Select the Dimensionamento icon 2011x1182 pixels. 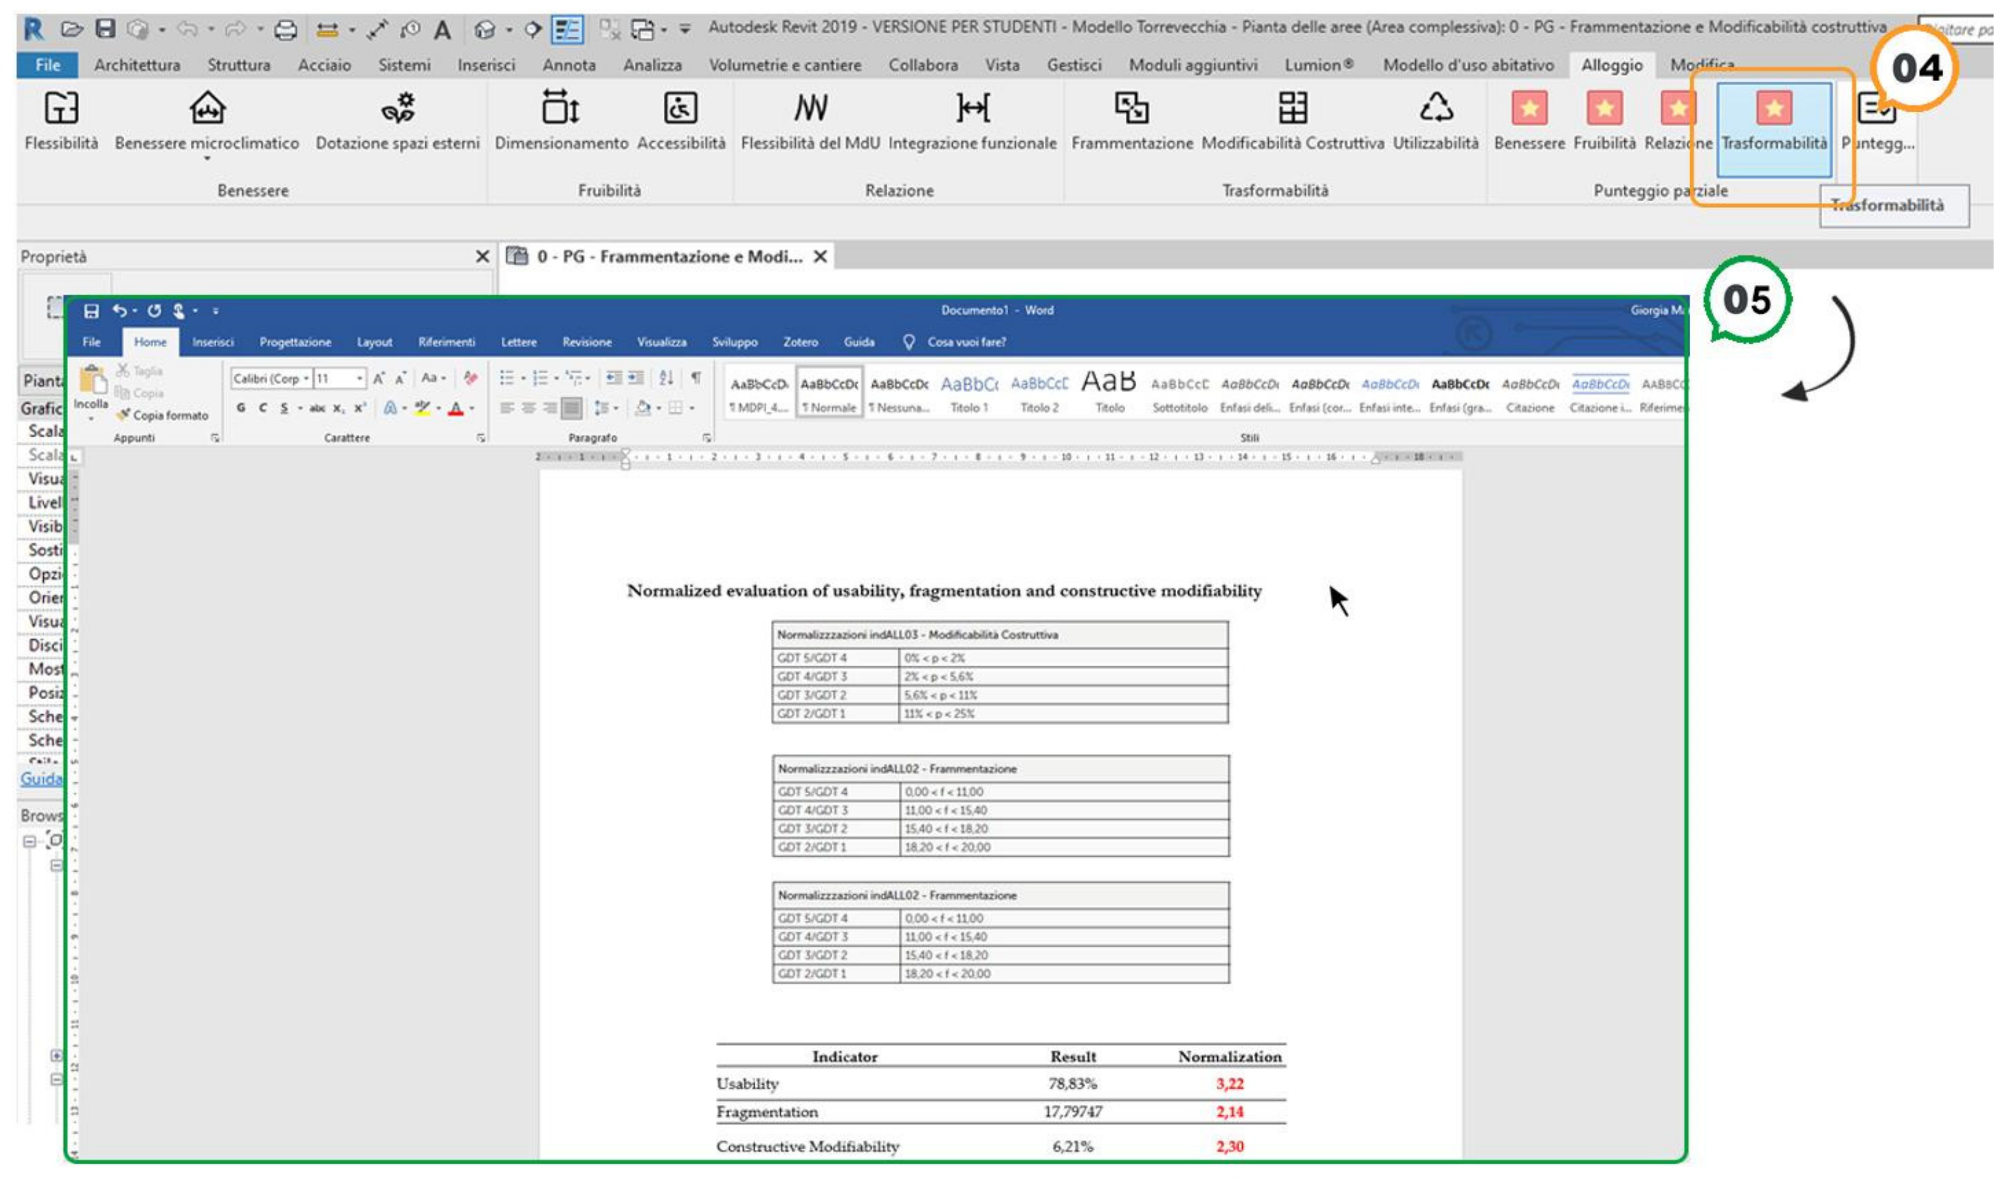point(560,108)
